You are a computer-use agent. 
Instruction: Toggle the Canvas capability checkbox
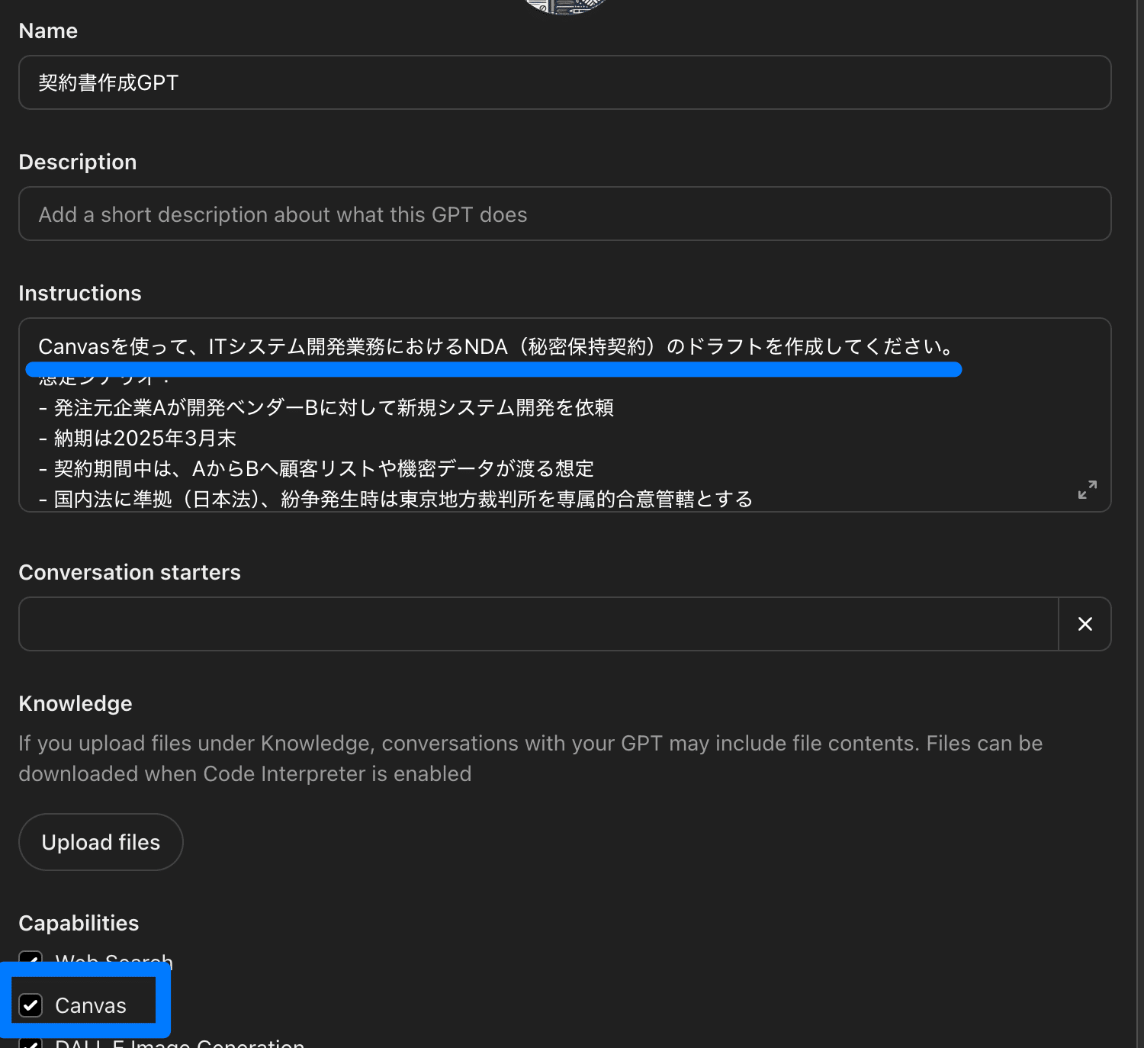point(31,1005)
